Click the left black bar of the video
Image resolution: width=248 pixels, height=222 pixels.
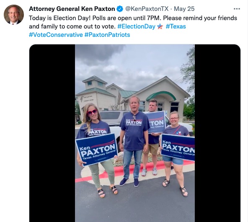[52, 133]
